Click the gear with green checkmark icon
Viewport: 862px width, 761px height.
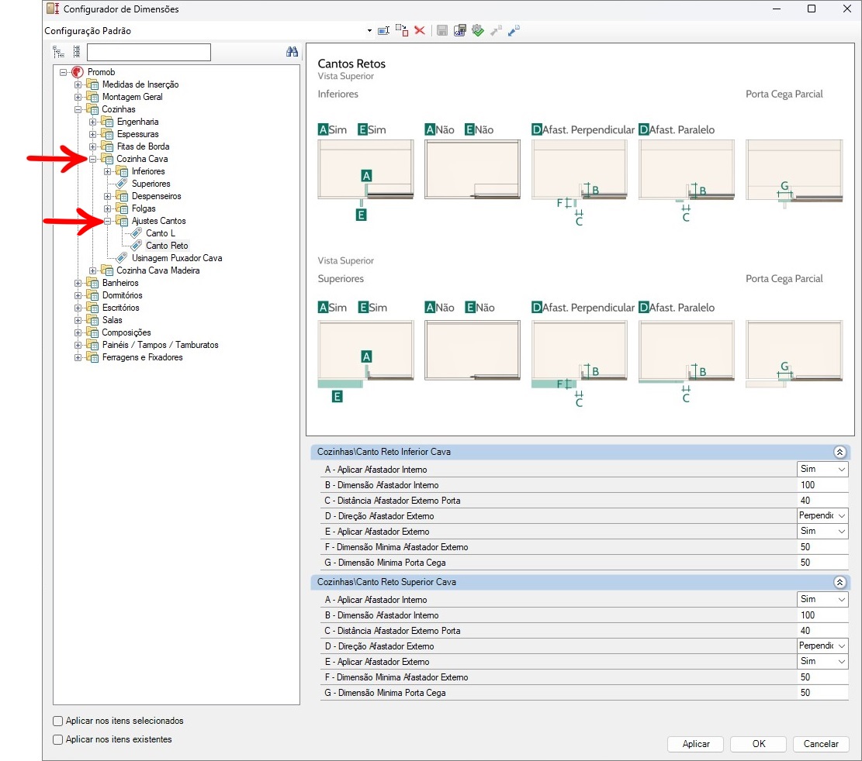coord(478,30)
